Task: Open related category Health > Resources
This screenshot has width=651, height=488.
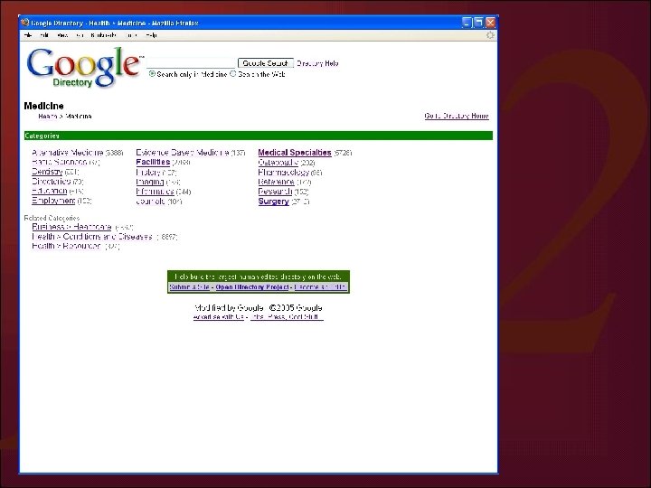Action: tap(66, 246)
